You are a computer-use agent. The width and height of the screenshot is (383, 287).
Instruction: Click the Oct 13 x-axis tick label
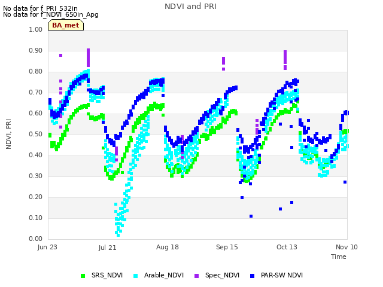pyautogui.click(x=287, y=247)
